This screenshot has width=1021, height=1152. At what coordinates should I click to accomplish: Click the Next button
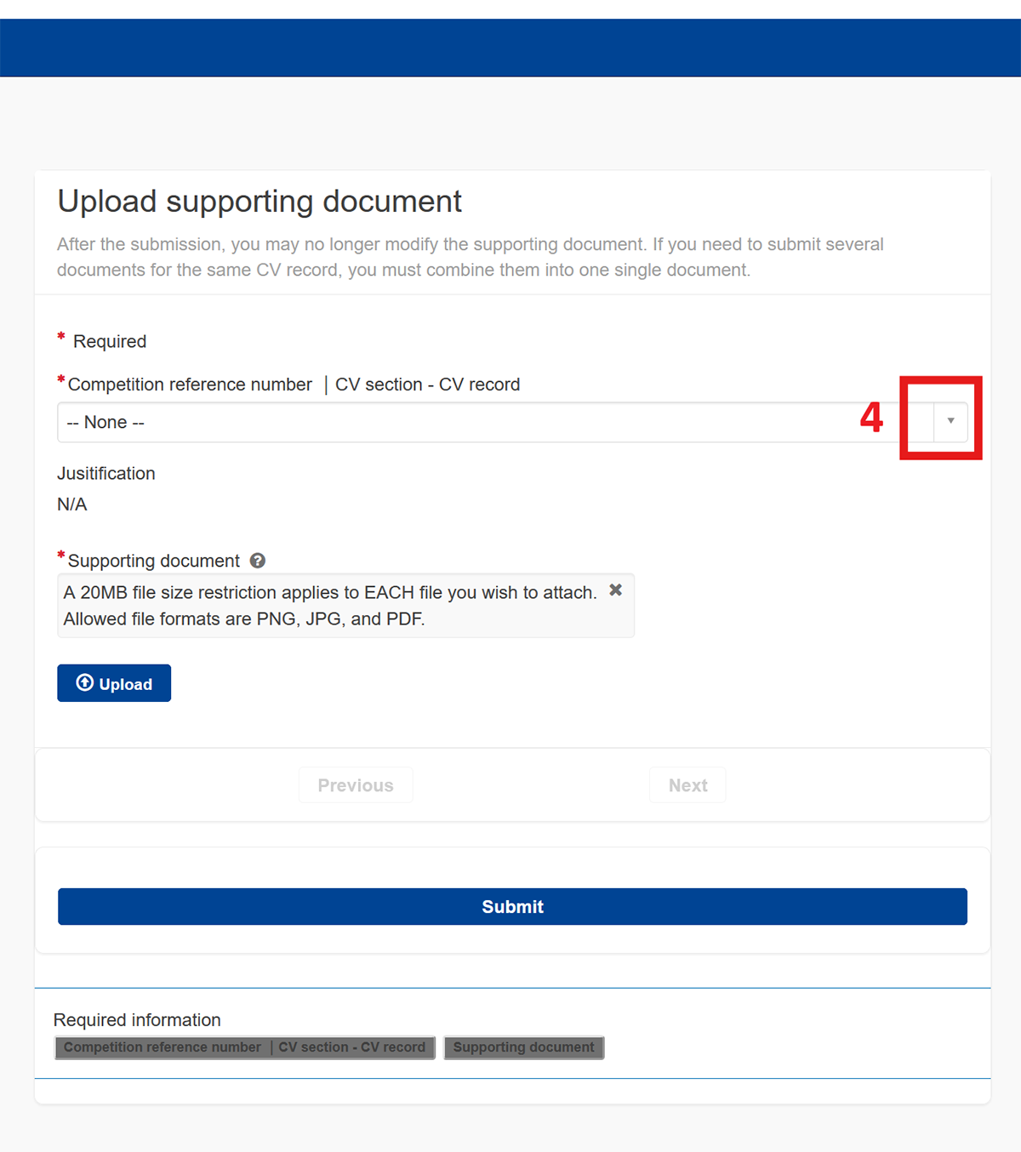pos(687,785)
